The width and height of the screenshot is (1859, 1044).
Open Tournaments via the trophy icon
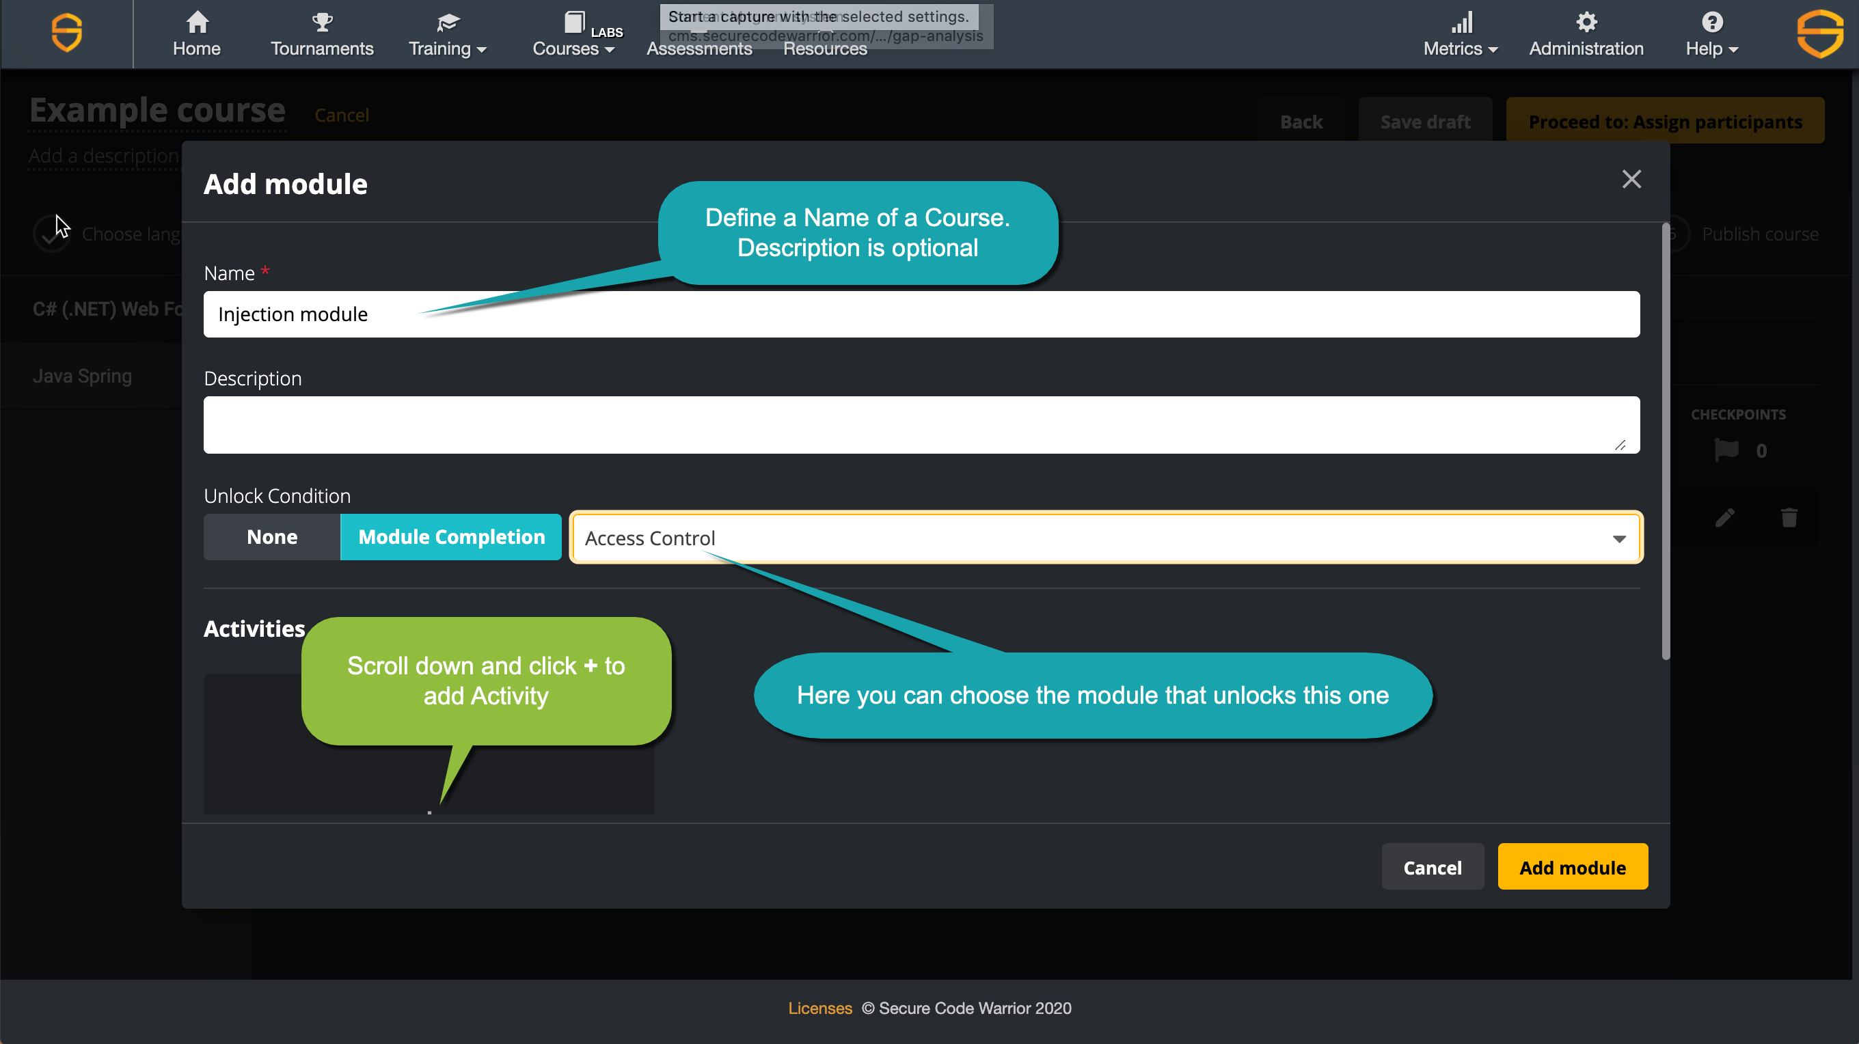click(322, 23)
